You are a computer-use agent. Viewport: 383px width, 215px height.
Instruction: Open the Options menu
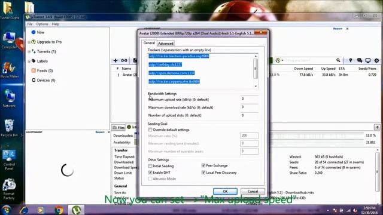42,24
